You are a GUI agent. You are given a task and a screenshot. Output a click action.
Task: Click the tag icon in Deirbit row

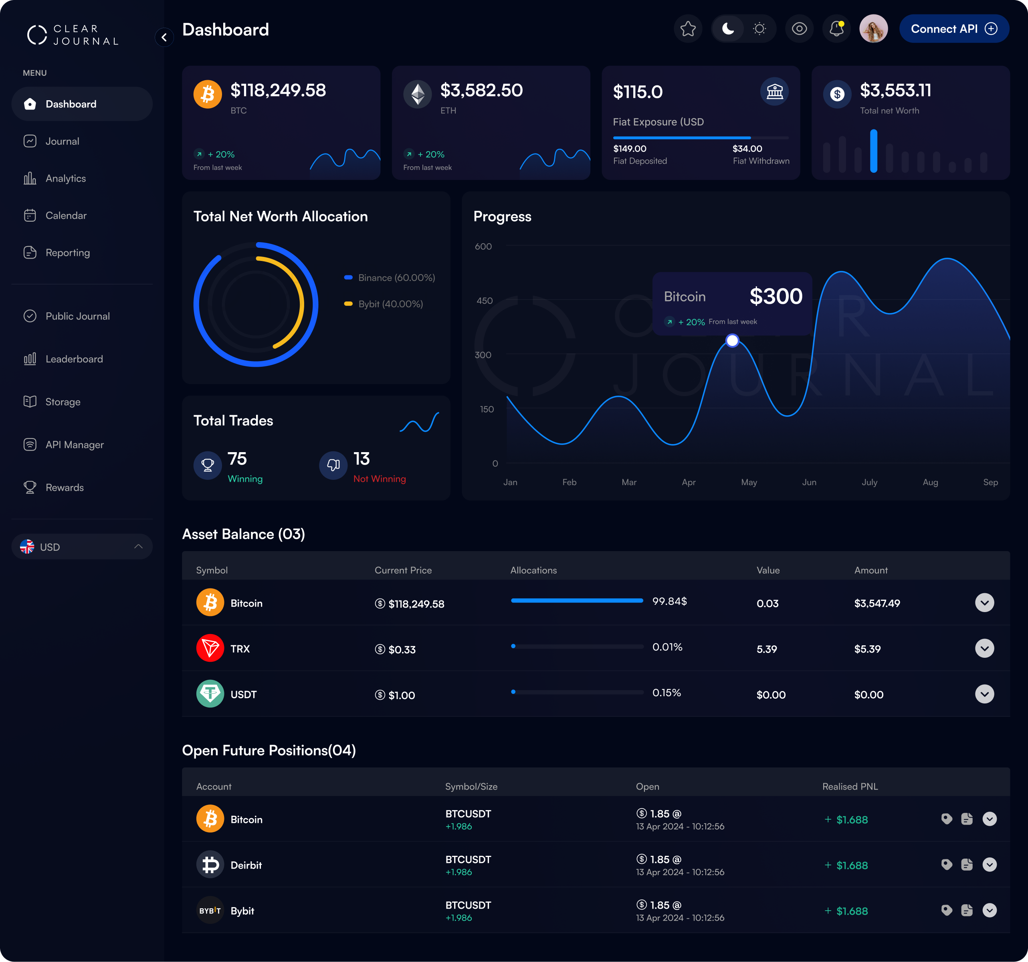946,865
